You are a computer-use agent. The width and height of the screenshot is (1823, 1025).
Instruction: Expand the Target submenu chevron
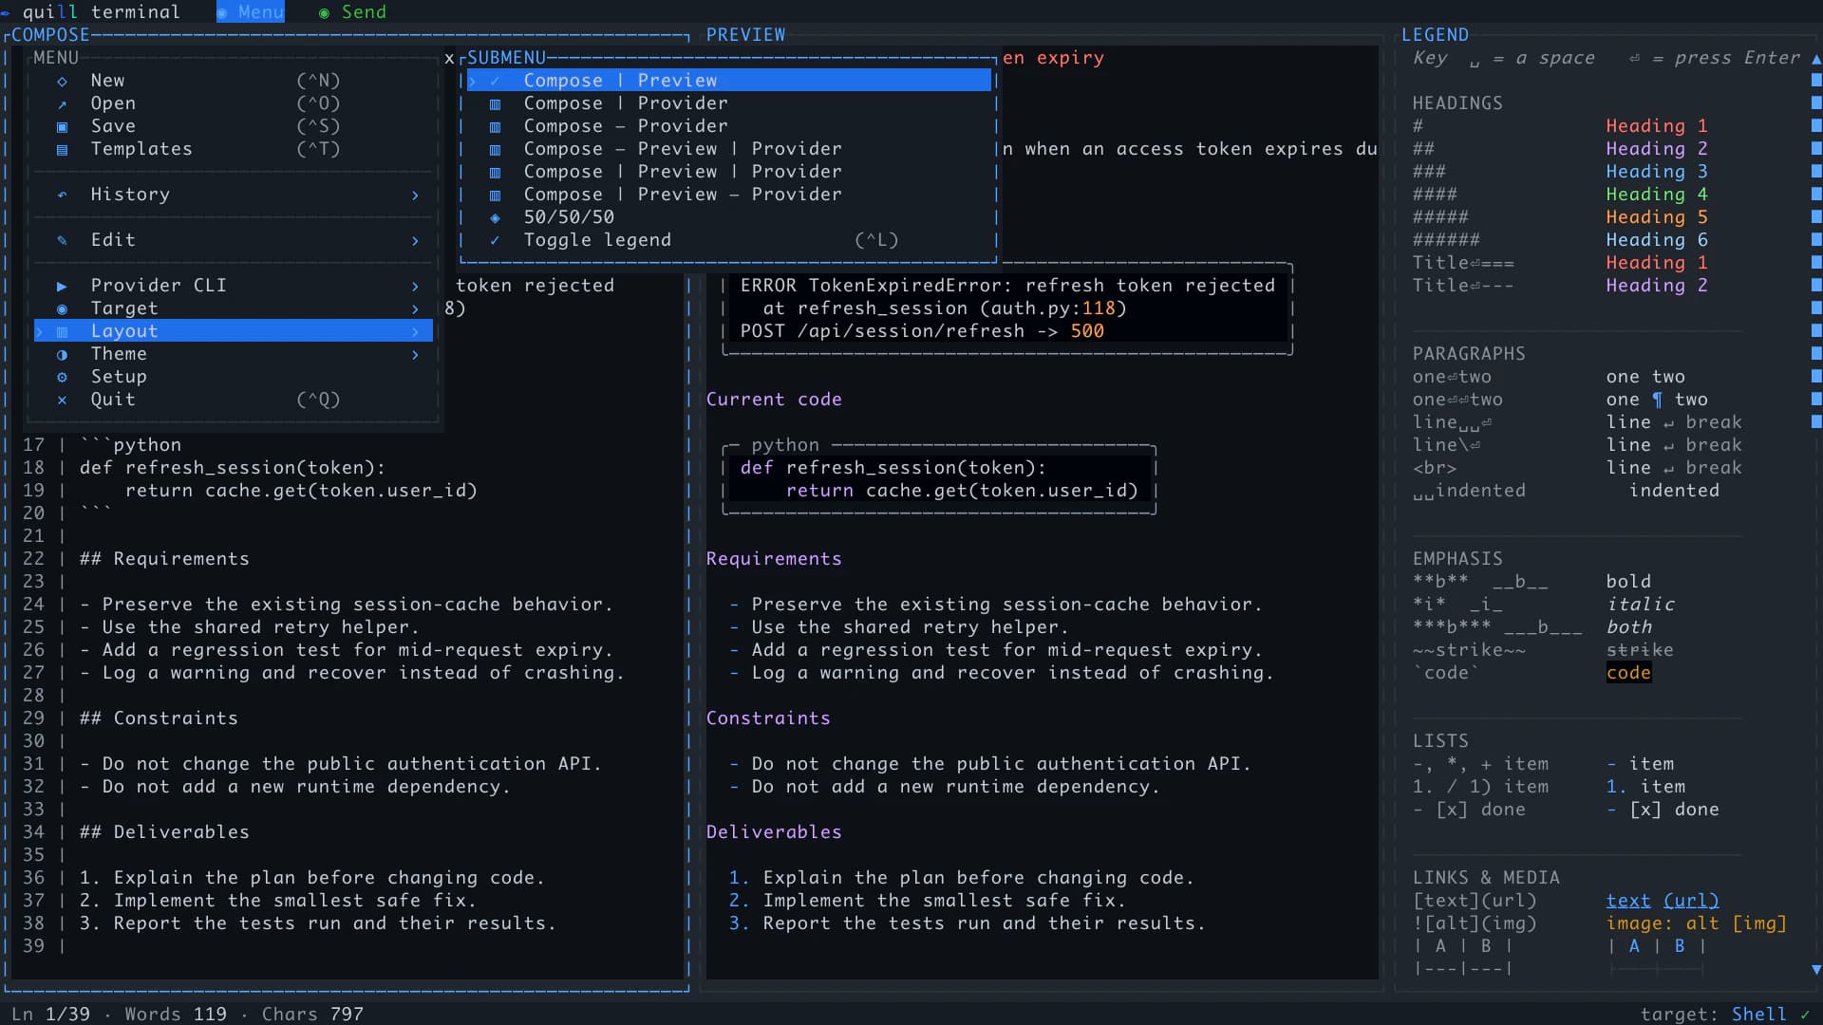click(415, 309)
